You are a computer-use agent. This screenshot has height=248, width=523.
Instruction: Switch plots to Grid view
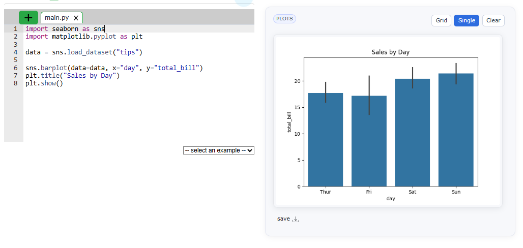coord(441,20)
